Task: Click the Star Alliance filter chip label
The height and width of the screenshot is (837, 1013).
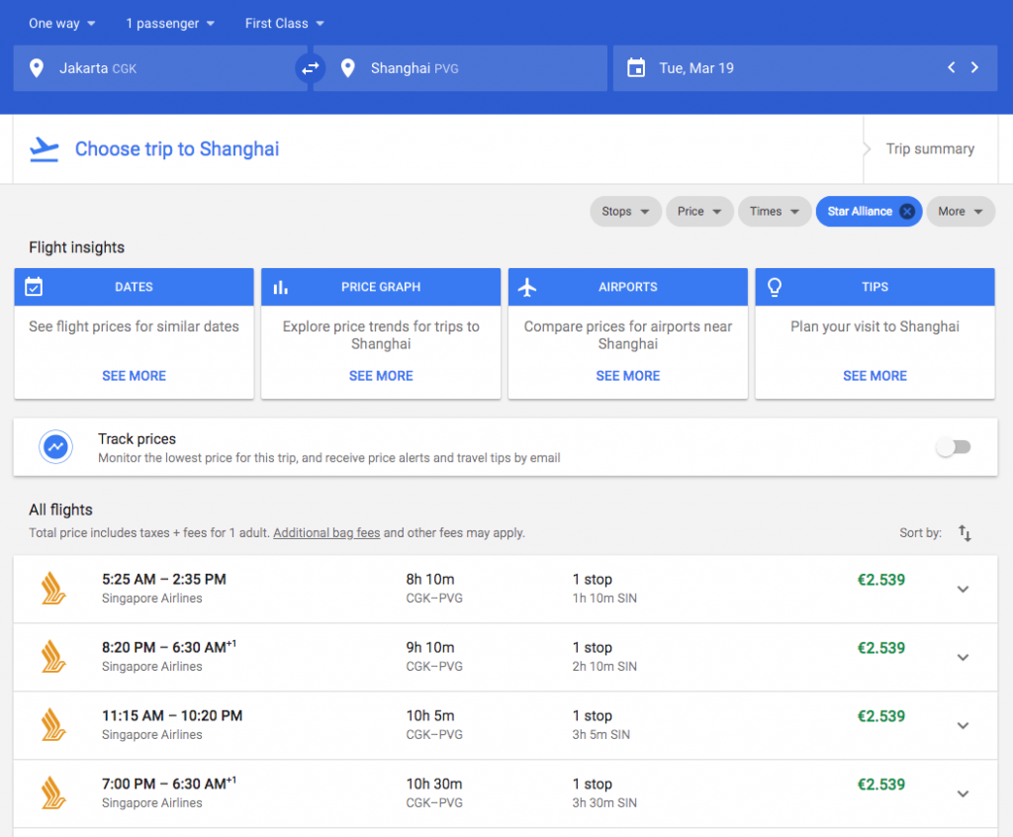Action: point(860,212)
